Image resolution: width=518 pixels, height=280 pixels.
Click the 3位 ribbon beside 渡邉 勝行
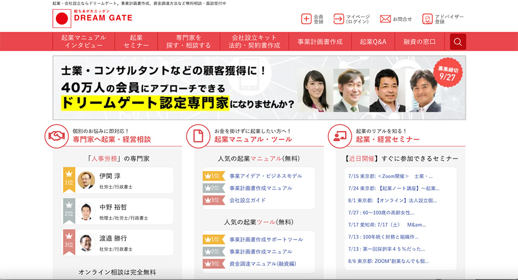point(69,242)
